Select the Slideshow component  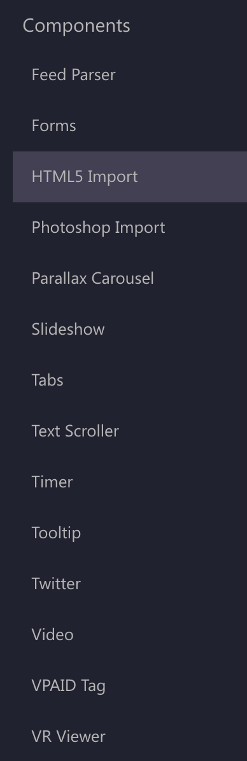(130, 330)
